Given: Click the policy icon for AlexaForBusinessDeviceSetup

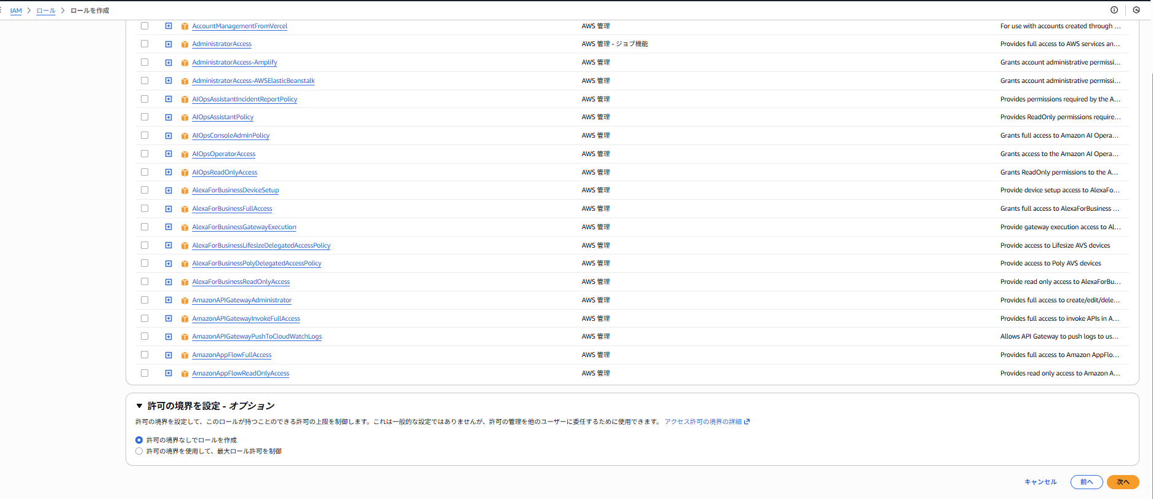Looking at the screenshot, I should coord(185,191).
